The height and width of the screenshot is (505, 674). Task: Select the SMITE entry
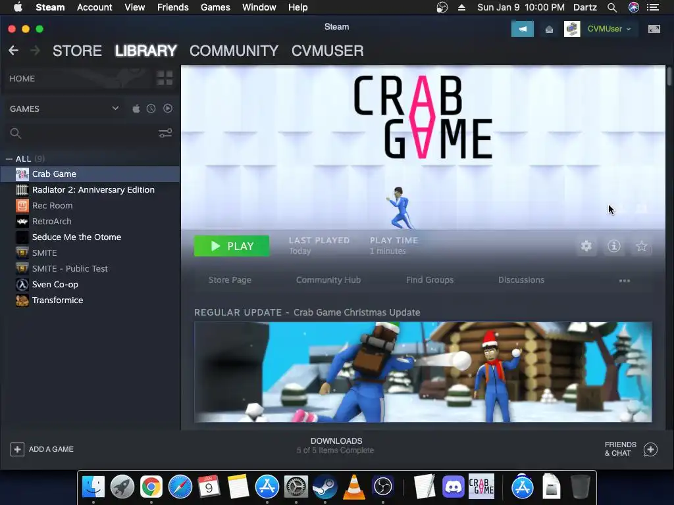pos(91,253)
